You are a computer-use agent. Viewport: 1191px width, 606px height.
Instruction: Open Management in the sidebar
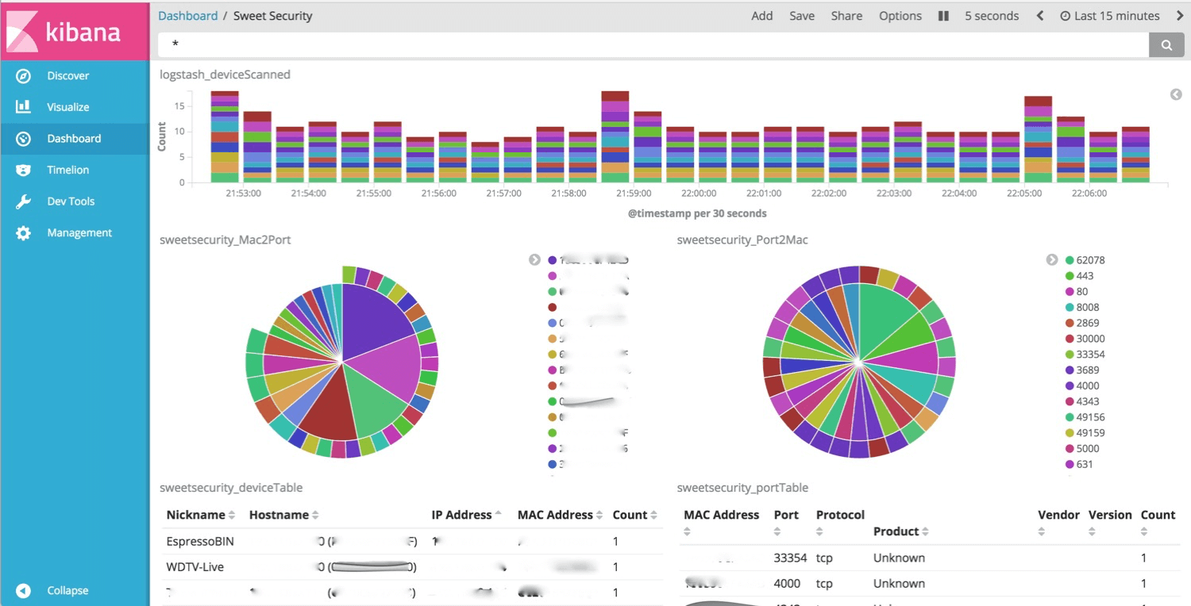[x=79, y=233]
